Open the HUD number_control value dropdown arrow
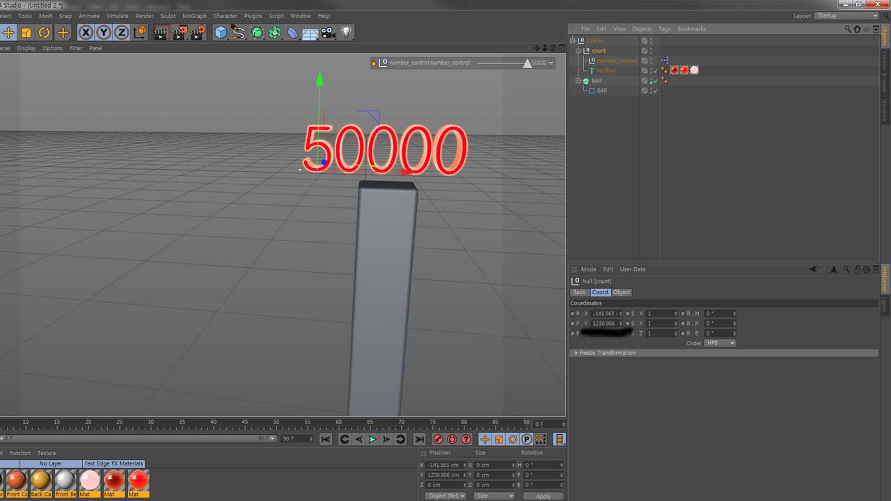 click(x=551, y=63)
